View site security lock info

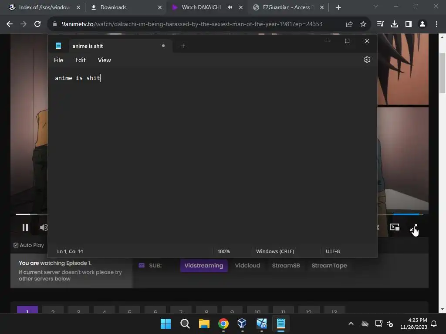(55, 24)
